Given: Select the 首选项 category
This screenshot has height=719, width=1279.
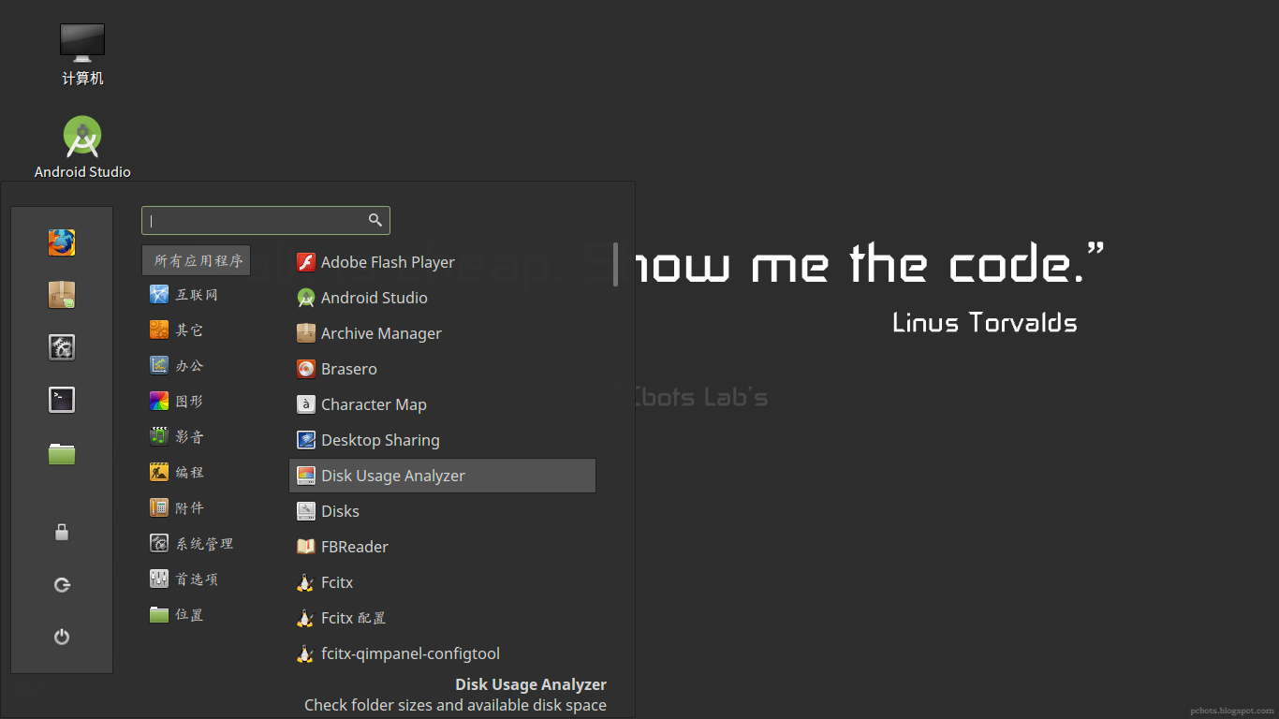Looking at the screenshot, I should 196,580.
